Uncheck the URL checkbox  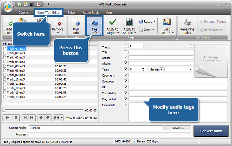coord(126,87)
